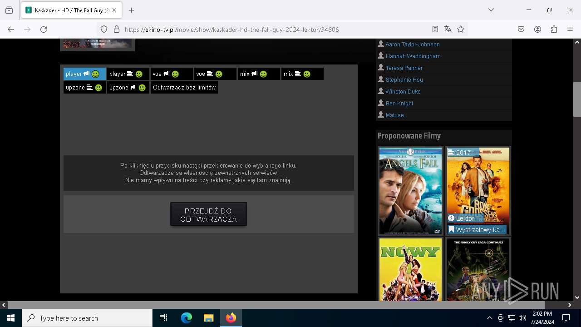581x327 pixels.
Task: Open the 2017 Wystrzałowy kawaler poster
Action: tap(478, 191)
